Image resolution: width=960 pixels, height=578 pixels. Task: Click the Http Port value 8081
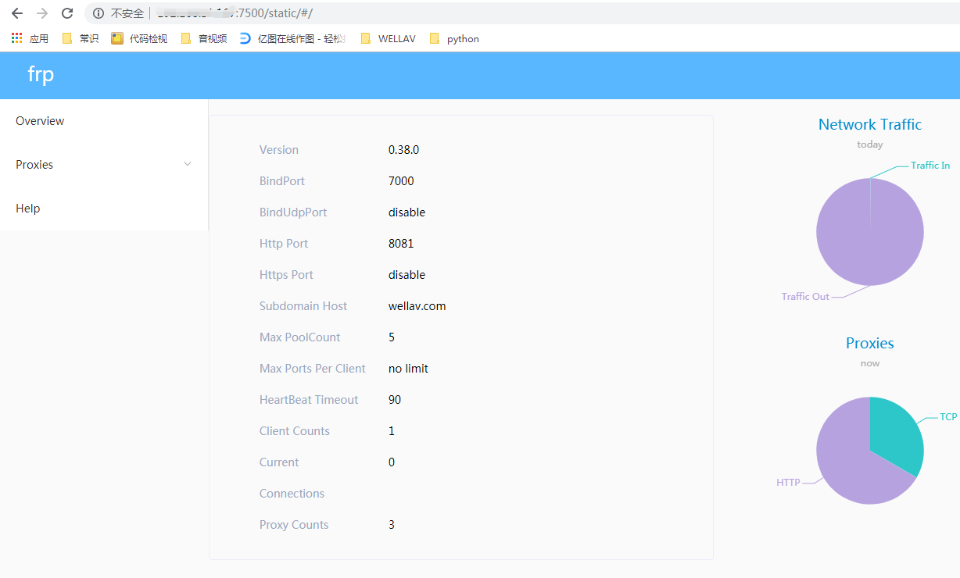click(401, 244)
